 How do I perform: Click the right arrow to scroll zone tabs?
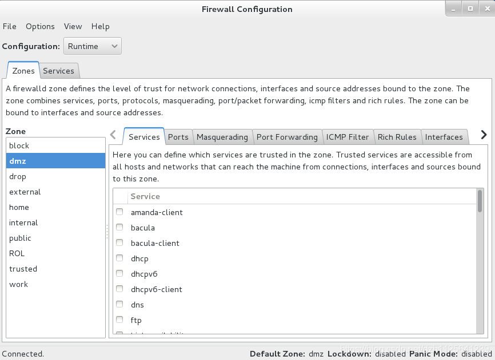coord(484,135)
